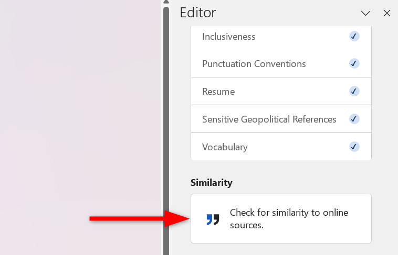Screen dimensions: 398x255
Task: Click the Resume checkmark icon
Action: click(x=354, y=91)
